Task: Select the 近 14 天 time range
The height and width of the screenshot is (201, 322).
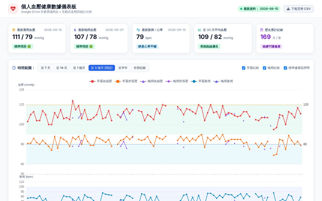Action: [62, 68]
